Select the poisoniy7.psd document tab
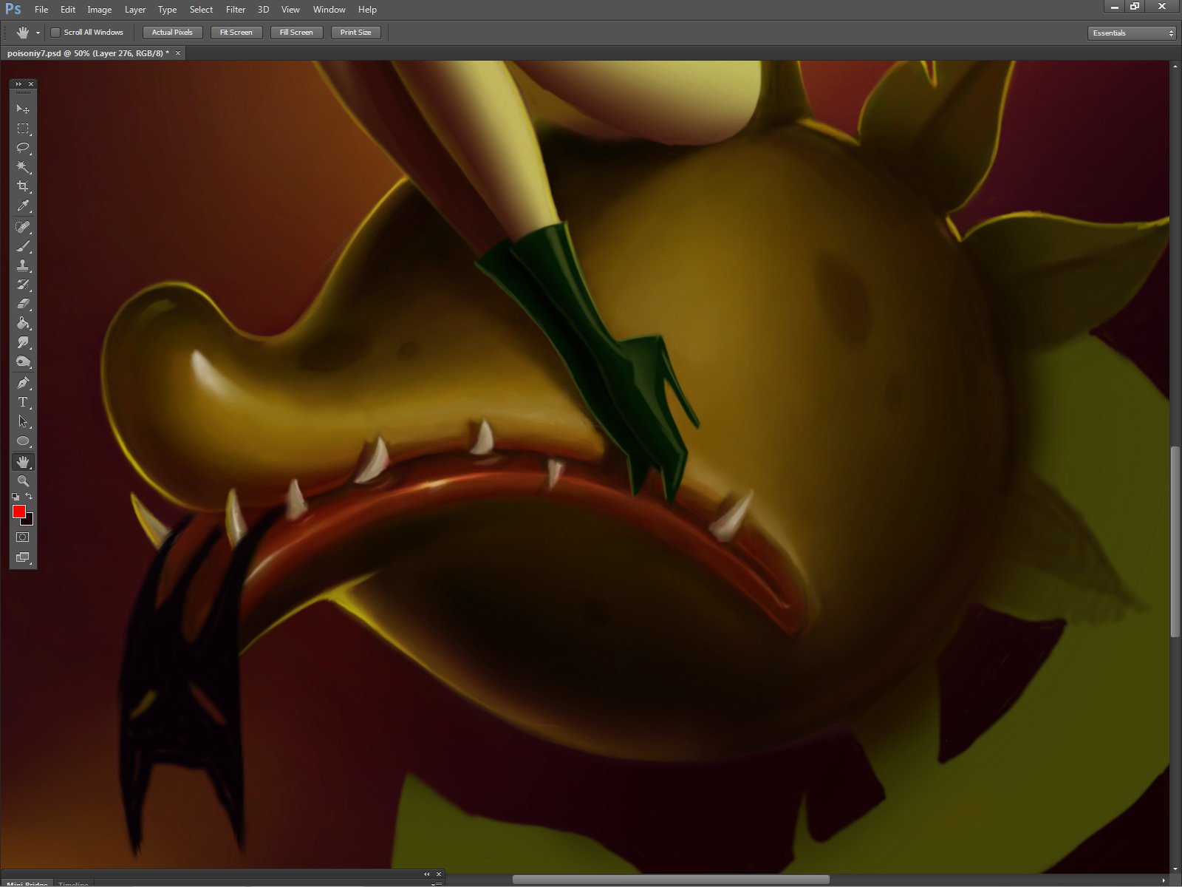The height and width of the screenshot is (887, 1182). pos(88,53)
